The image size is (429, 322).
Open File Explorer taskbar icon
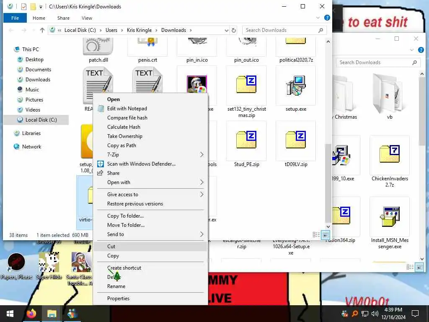tap(52, 314)
